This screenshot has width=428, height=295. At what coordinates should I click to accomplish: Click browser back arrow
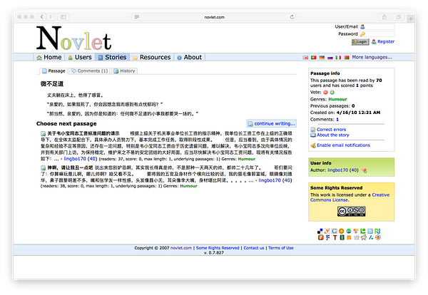(42, 17)
